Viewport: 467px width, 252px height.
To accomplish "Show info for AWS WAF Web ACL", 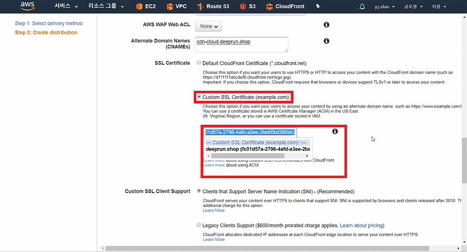I will point(326,25).
